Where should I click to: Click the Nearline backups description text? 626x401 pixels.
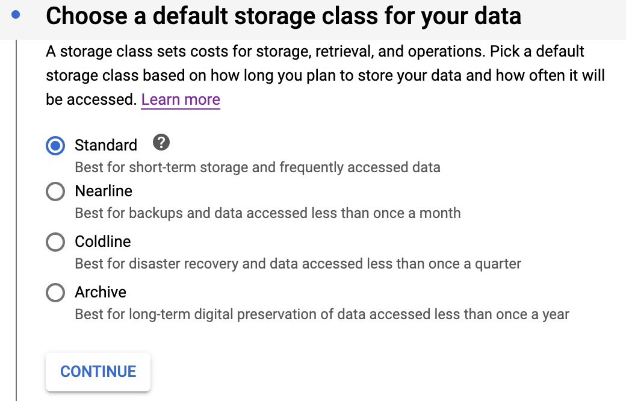[267, 213]
